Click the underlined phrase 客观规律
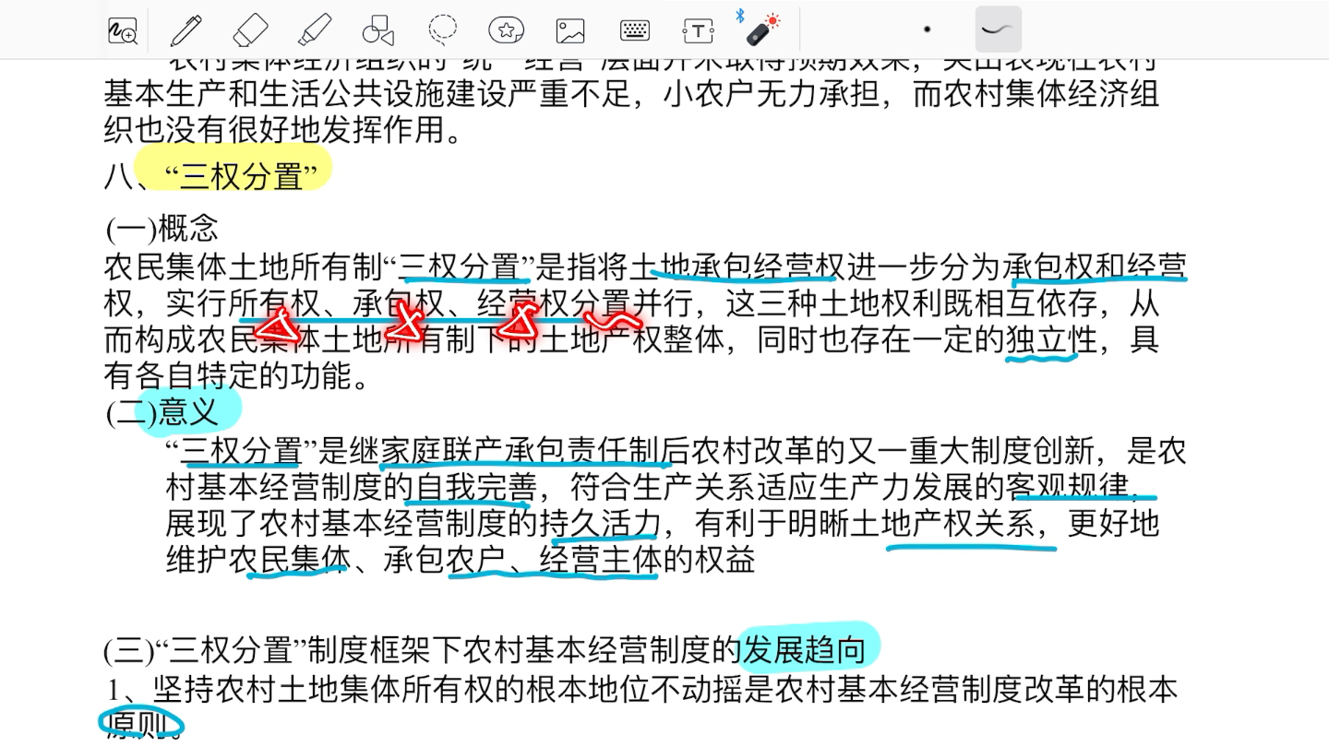The image size is (1329, 747). coord(1067,487)
